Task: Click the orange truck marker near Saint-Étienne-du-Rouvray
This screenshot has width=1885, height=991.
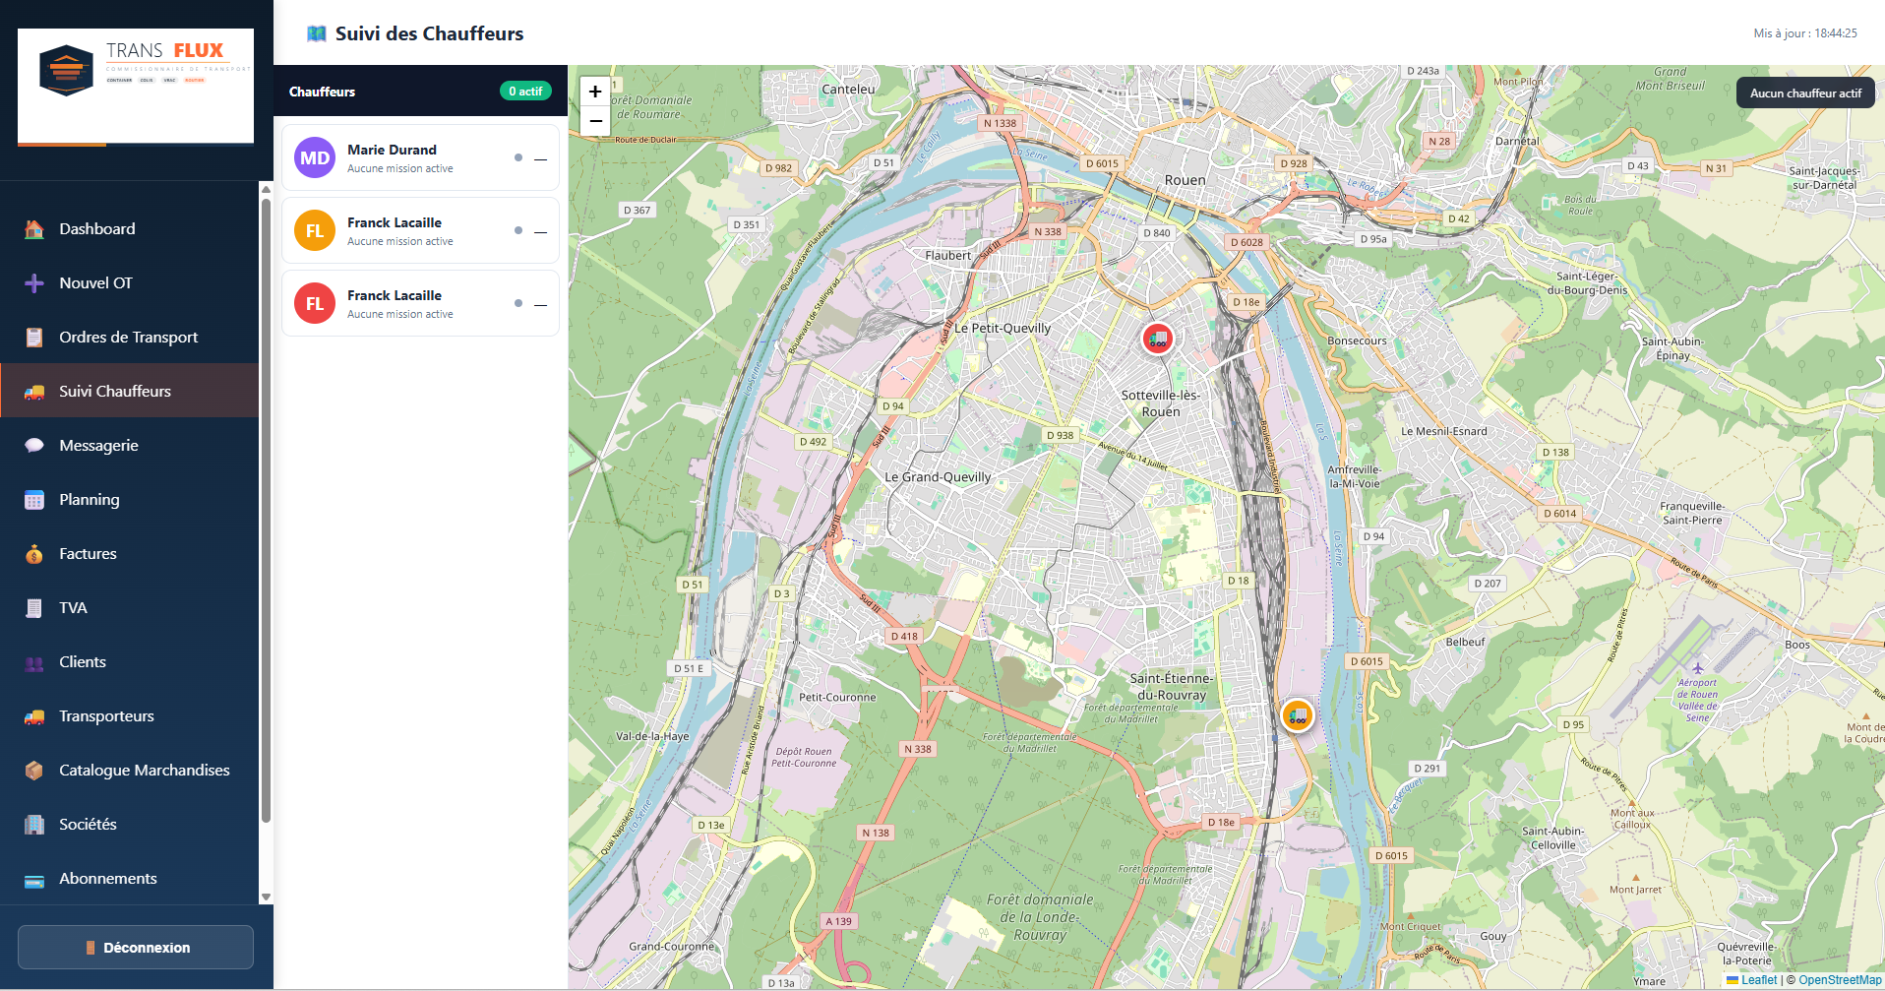Action: coord(1298,715)
